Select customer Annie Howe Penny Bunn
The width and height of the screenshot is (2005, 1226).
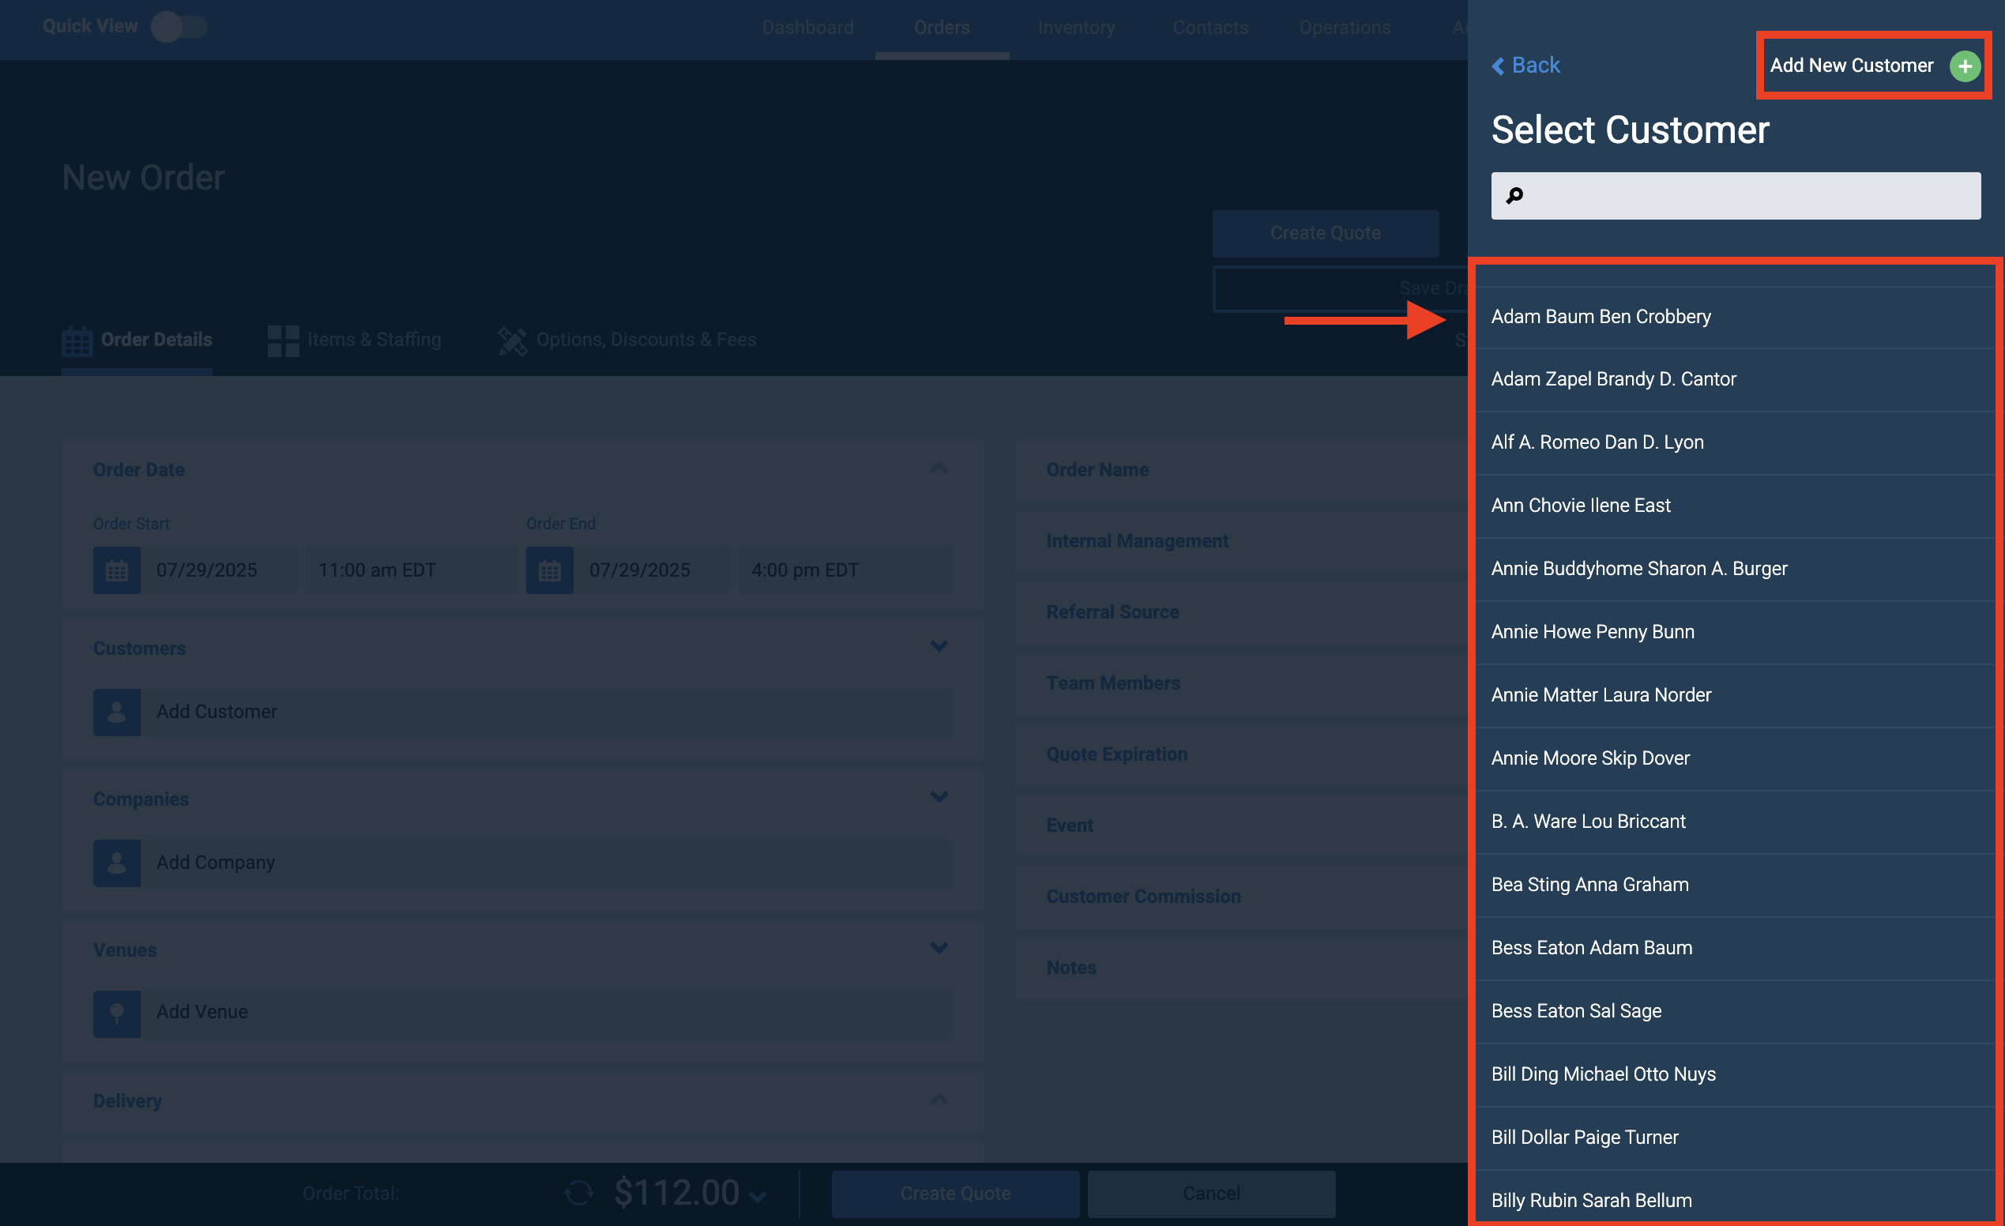1736,632
